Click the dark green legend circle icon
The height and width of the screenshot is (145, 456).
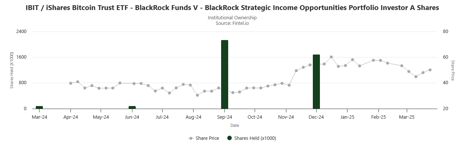[x=230, y=138]
